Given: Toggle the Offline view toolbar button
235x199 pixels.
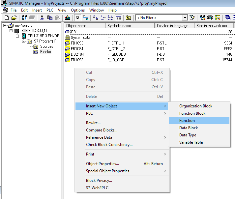Looking at the screenshot, I should (77, 18).
